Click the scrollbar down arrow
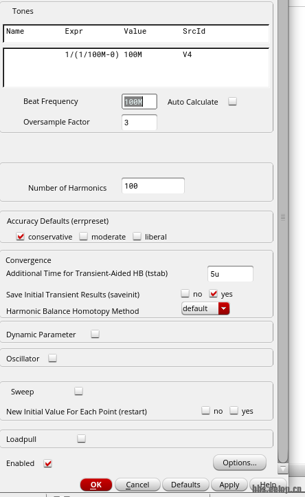 pyautogui.click(x=283, y=468)
